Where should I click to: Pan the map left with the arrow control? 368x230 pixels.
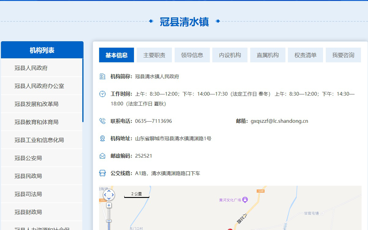coord(105,195)
